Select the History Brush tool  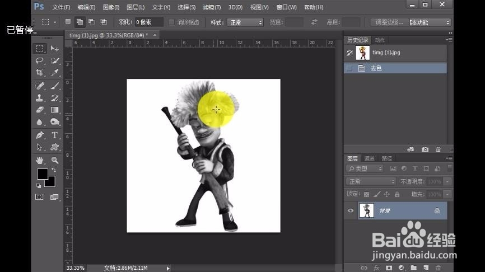(x=55, y=98)
